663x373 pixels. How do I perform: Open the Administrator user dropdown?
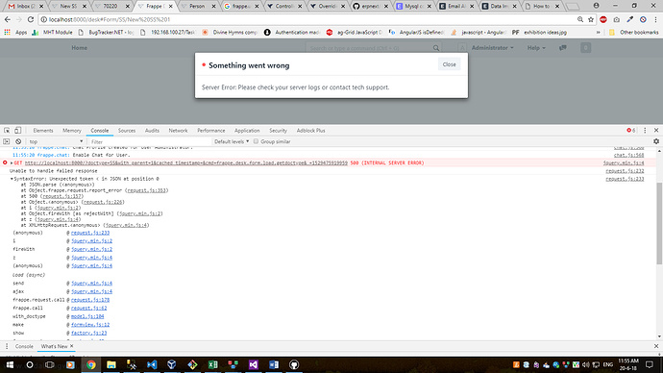point(493,48)
